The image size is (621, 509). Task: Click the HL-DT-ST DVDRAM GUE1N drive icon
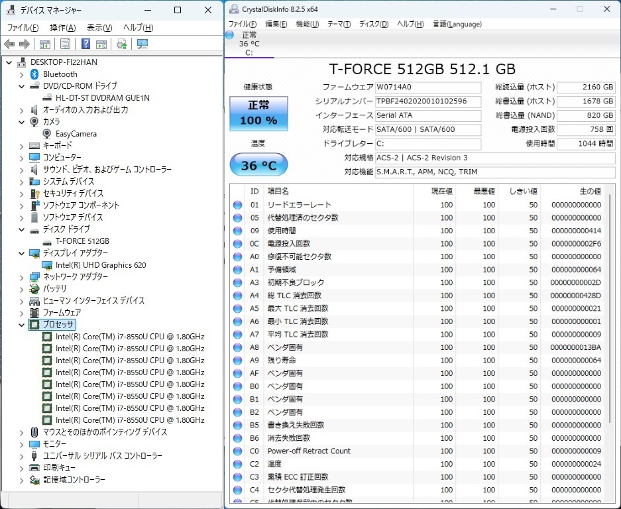tap(47, 97)
